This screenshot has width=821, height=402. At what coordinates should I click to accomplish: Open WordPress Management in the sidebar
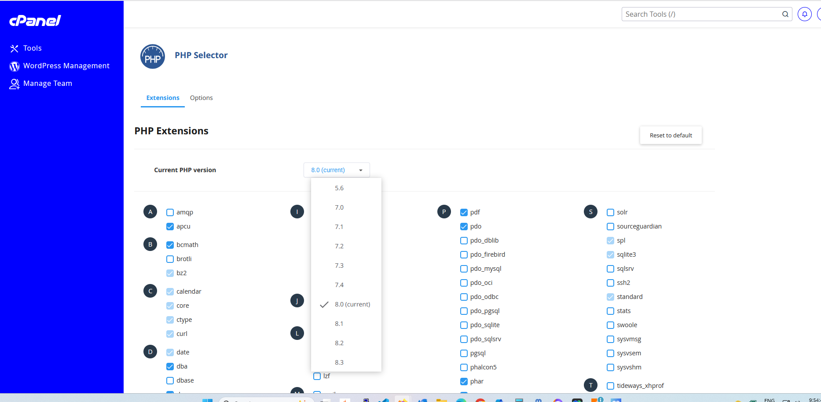click(x=66, y=66)
